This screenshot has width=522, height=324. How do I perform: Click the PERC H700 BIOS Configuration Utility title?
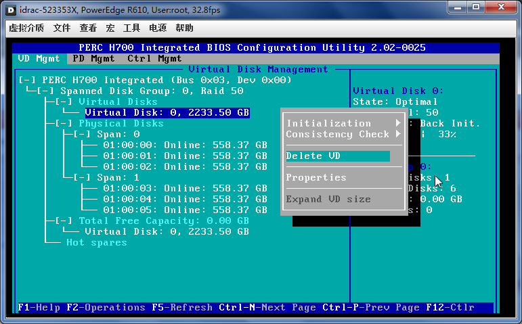[x=253, y=47]
